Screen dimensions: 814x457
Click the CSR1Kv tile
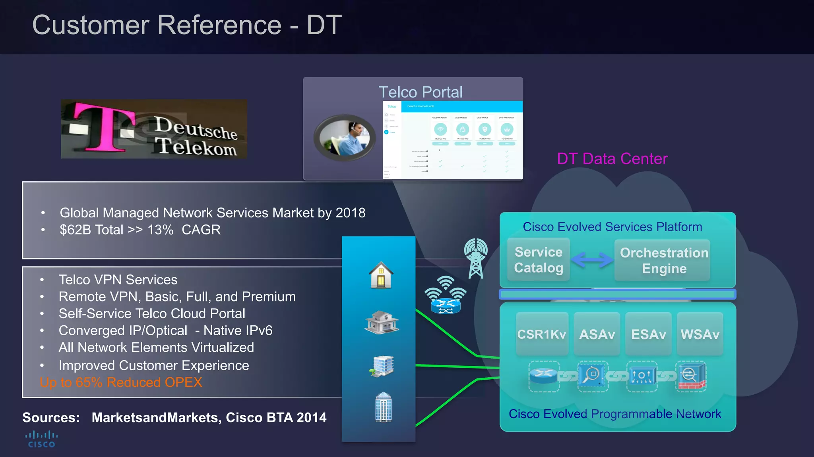541,334
